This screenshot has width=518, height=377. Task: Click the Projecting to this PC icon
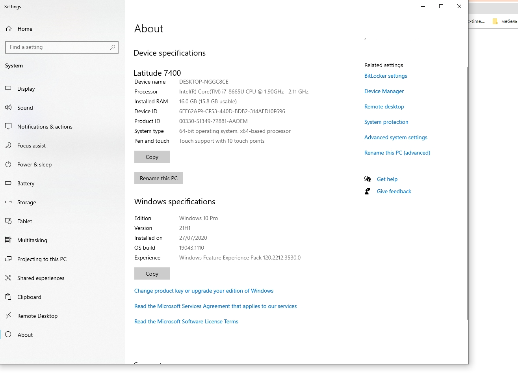8,259
